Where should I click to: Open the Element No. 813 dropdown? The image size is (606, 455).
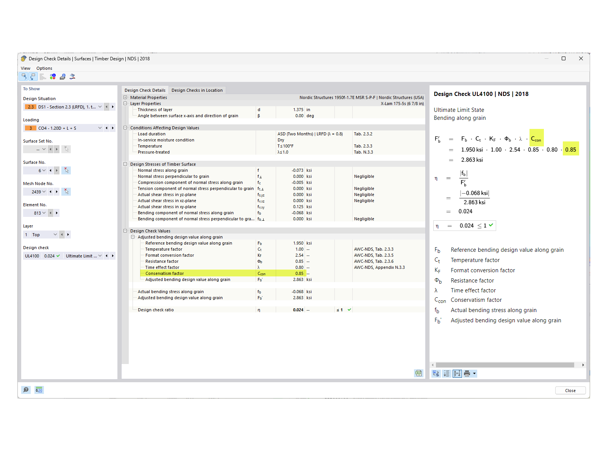[x=44, y=213]
